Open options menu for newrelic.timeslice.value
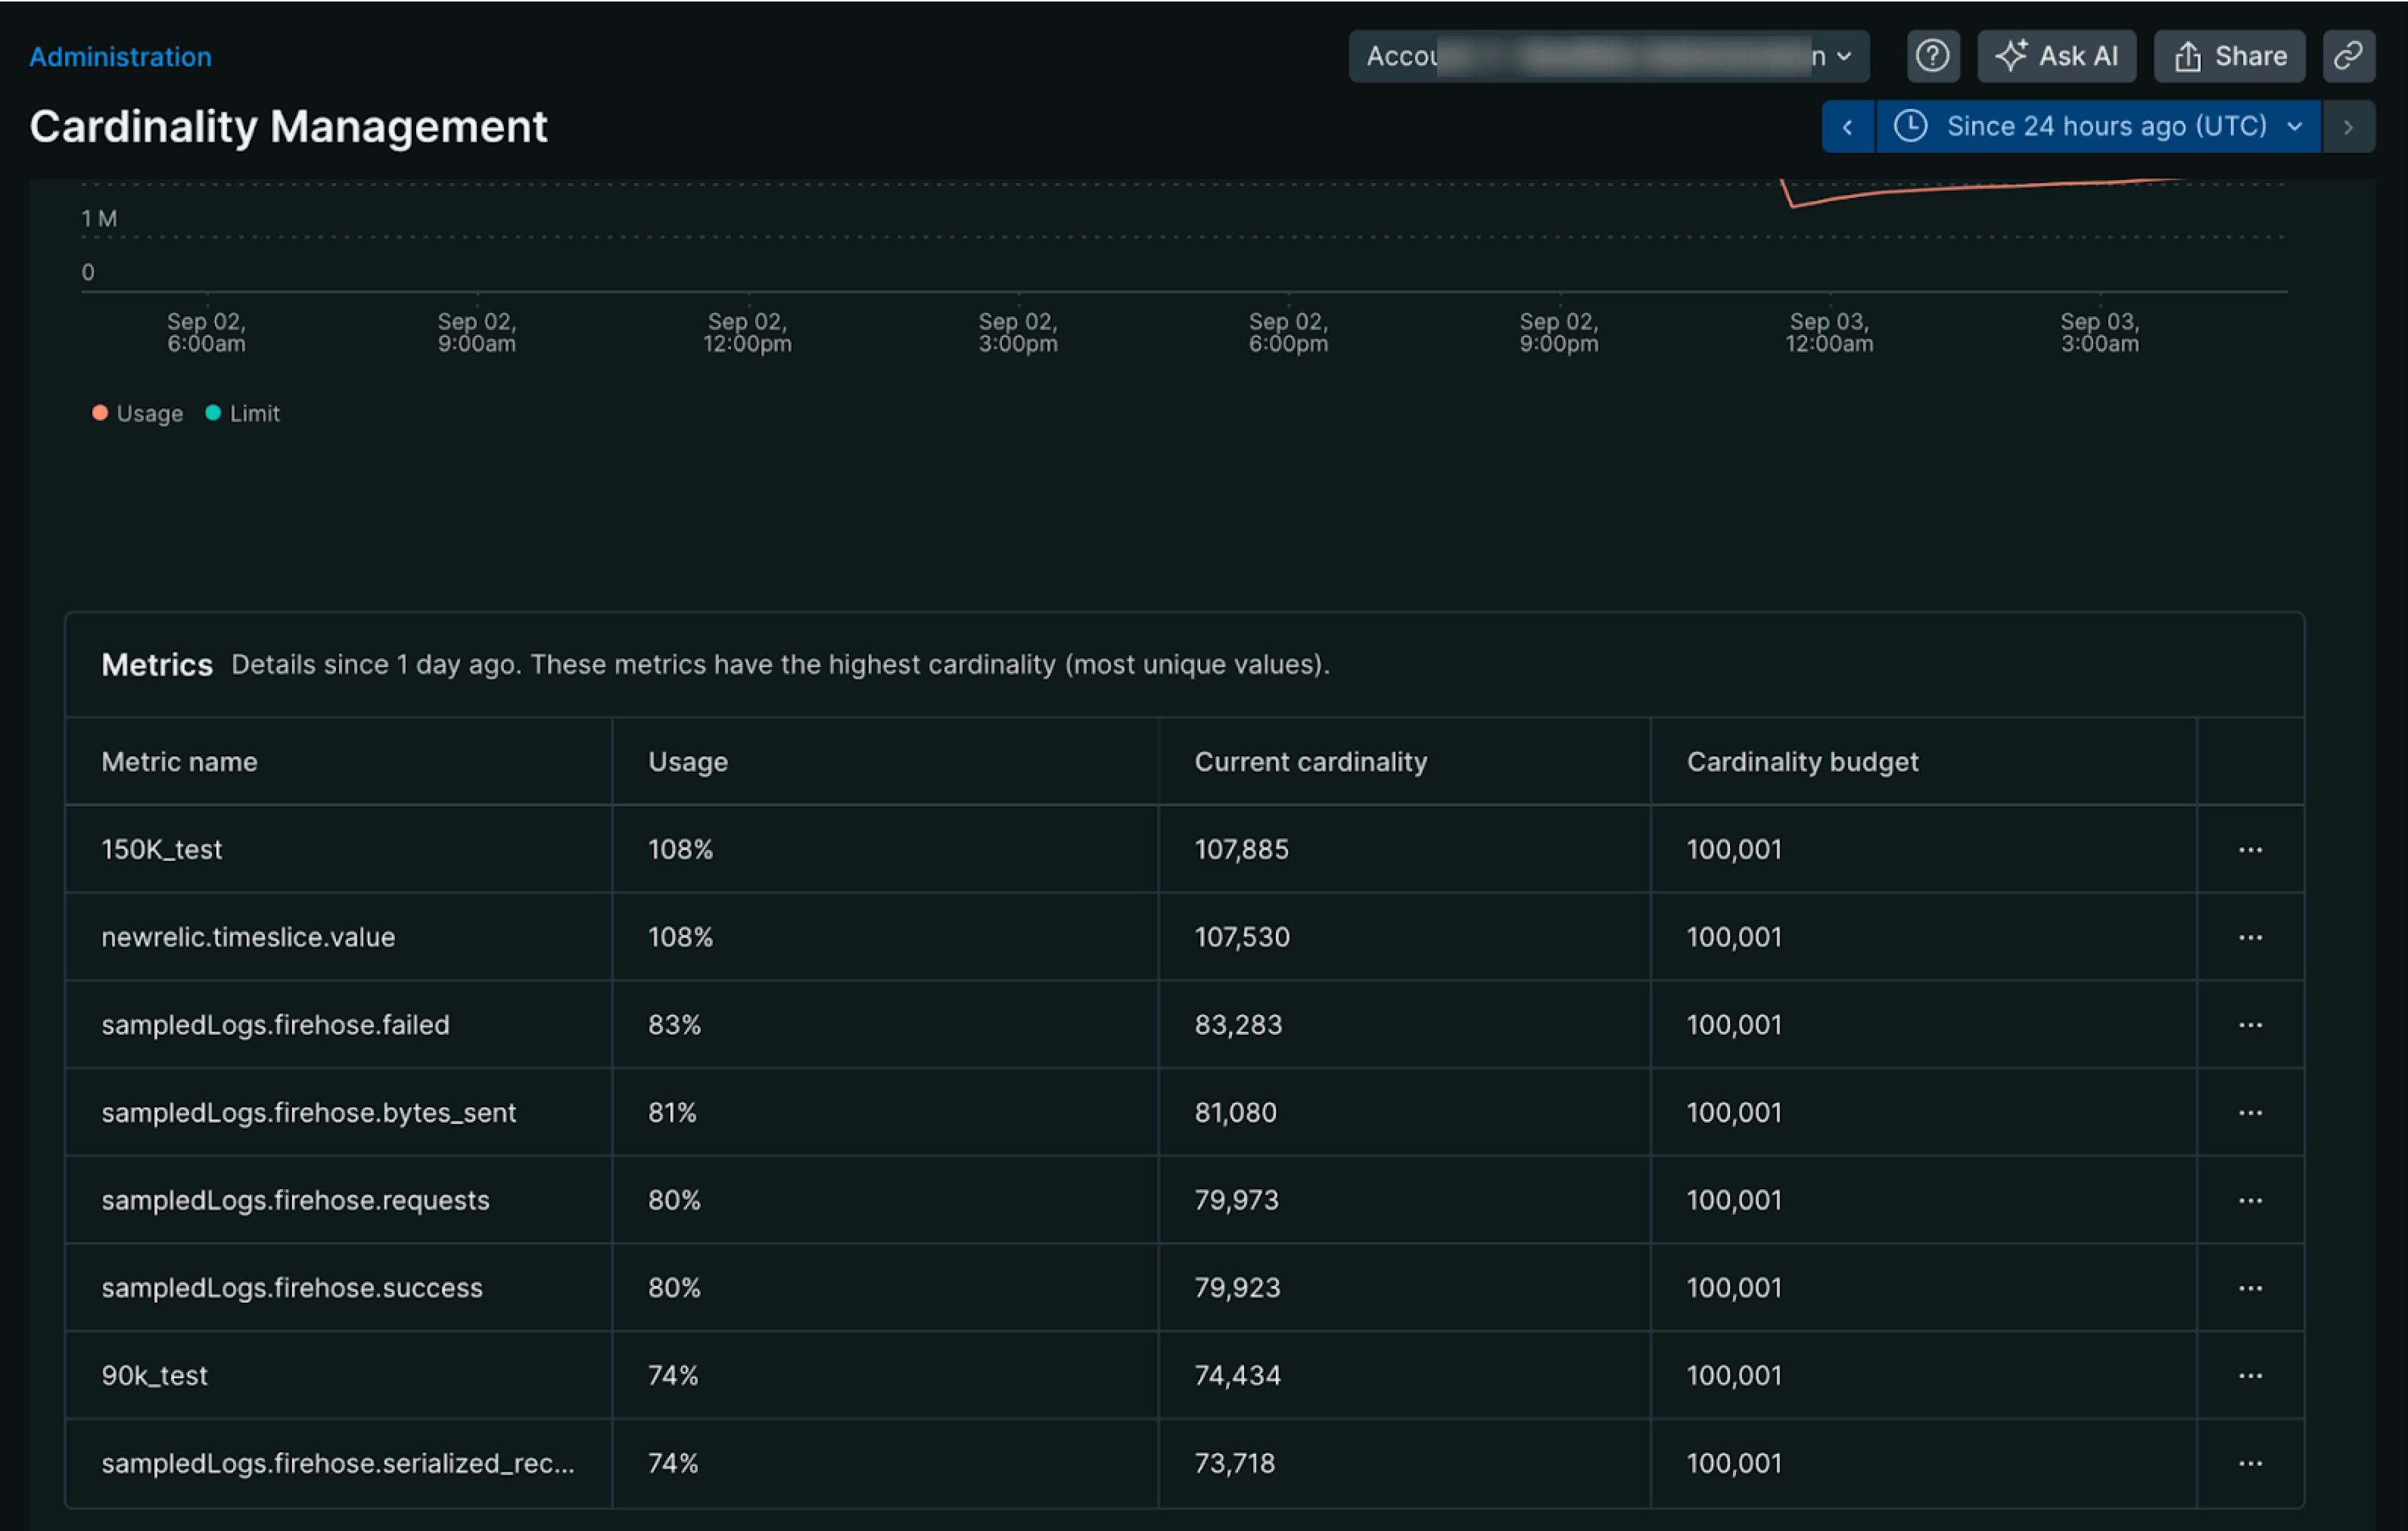The width and height of the screenshot is (2408, 1531). (2250, 936)
